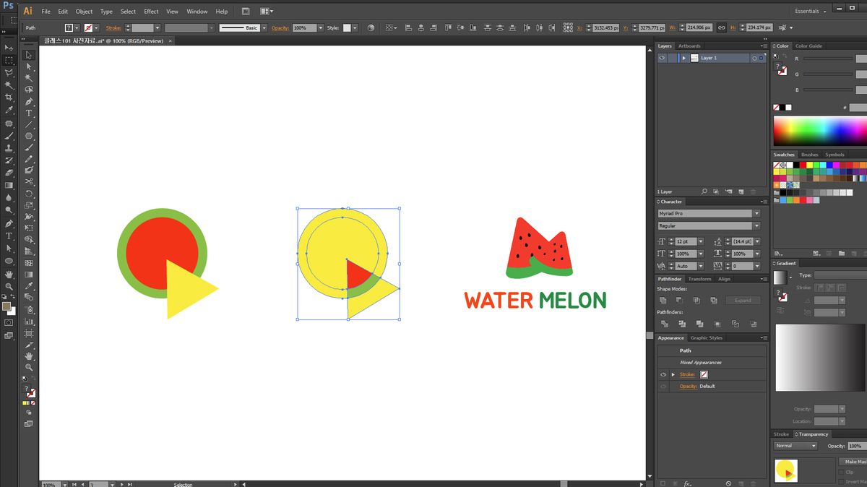Click the Minus Back pathfinder icon

(753, 324)
